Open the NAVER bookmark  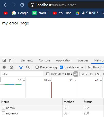pyautogui.click(x=40, y=13)
